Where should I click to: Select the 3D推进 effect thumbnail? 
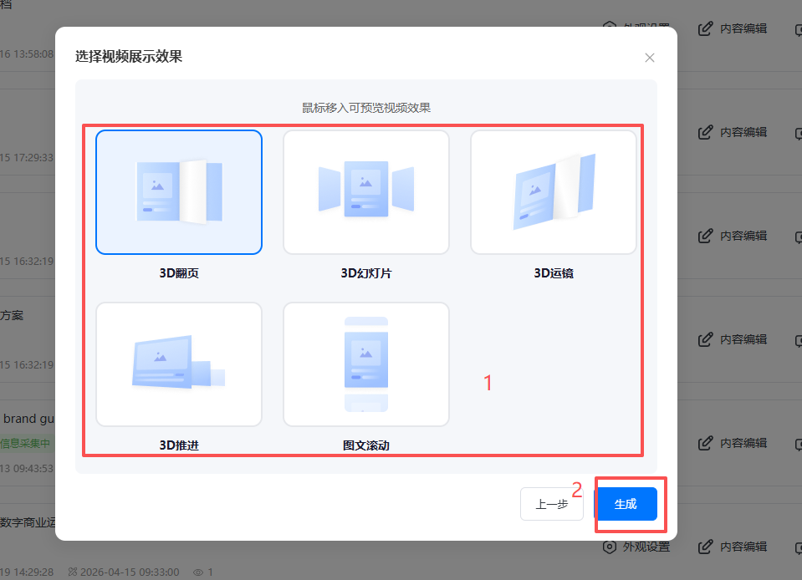(x=179, y=364)
